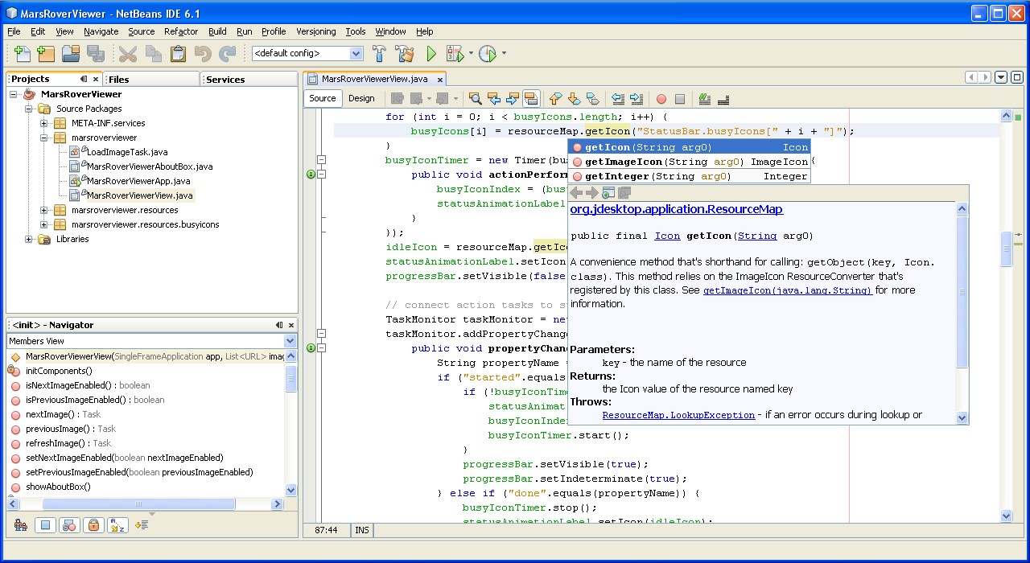Click the String parameter type link
The width and height of the screenshot is (1030, 563).
pyautogui.click(x=757, y=236)
